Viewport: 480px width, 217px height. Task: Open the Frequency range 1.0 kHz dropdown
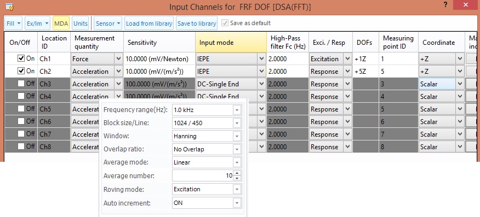click(237, 110)
